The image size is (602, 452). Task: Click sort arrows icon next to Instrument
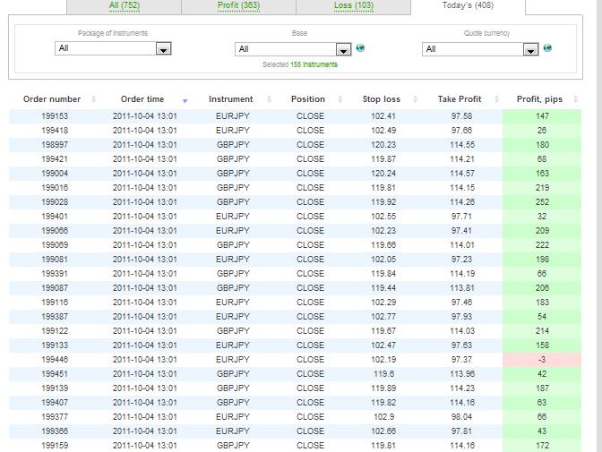click(269, 99)
